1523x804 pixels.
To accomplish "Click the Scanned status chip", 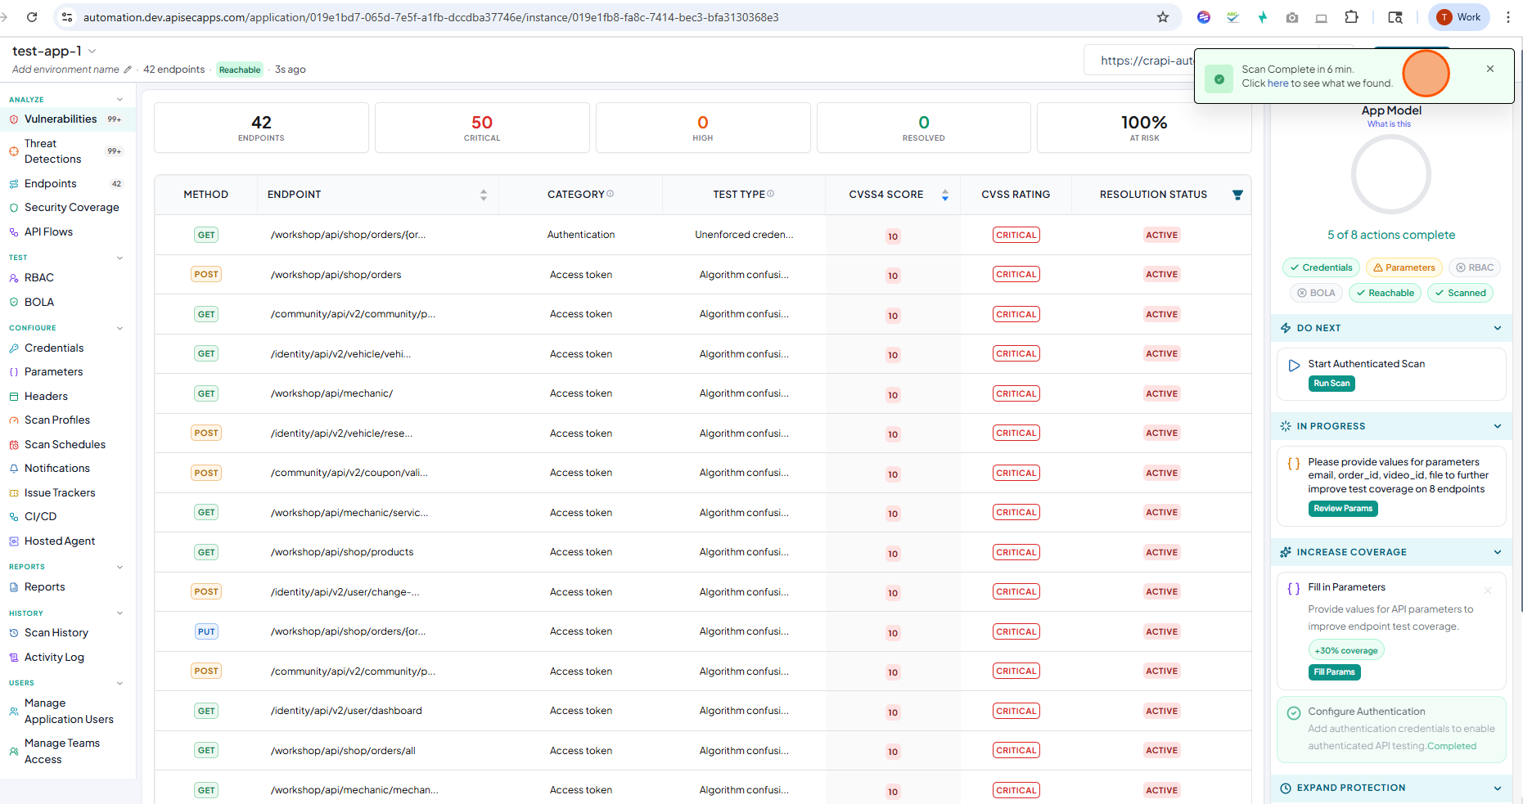I will (1460, 293).
